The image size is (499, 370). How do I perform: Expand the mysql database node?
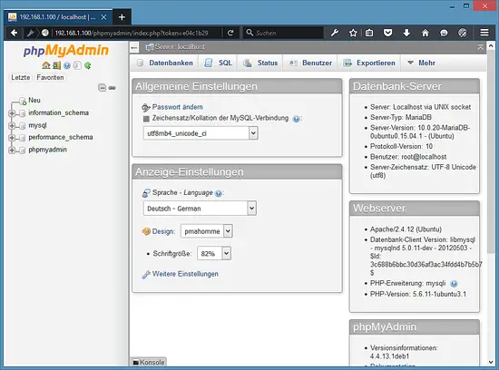click(12, 125)
